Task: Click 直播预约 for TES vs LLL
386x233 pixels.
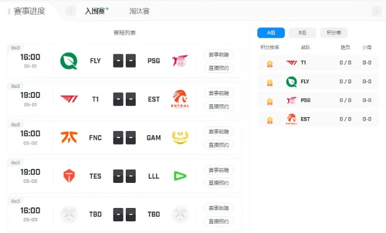Action: tap(219, 183)
